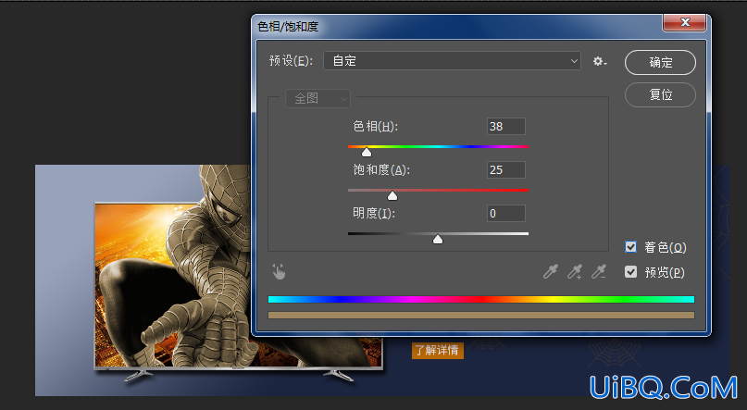Click the 色相 hue slider handle
This screenshot has height=410, width=747.
(367, 153)
